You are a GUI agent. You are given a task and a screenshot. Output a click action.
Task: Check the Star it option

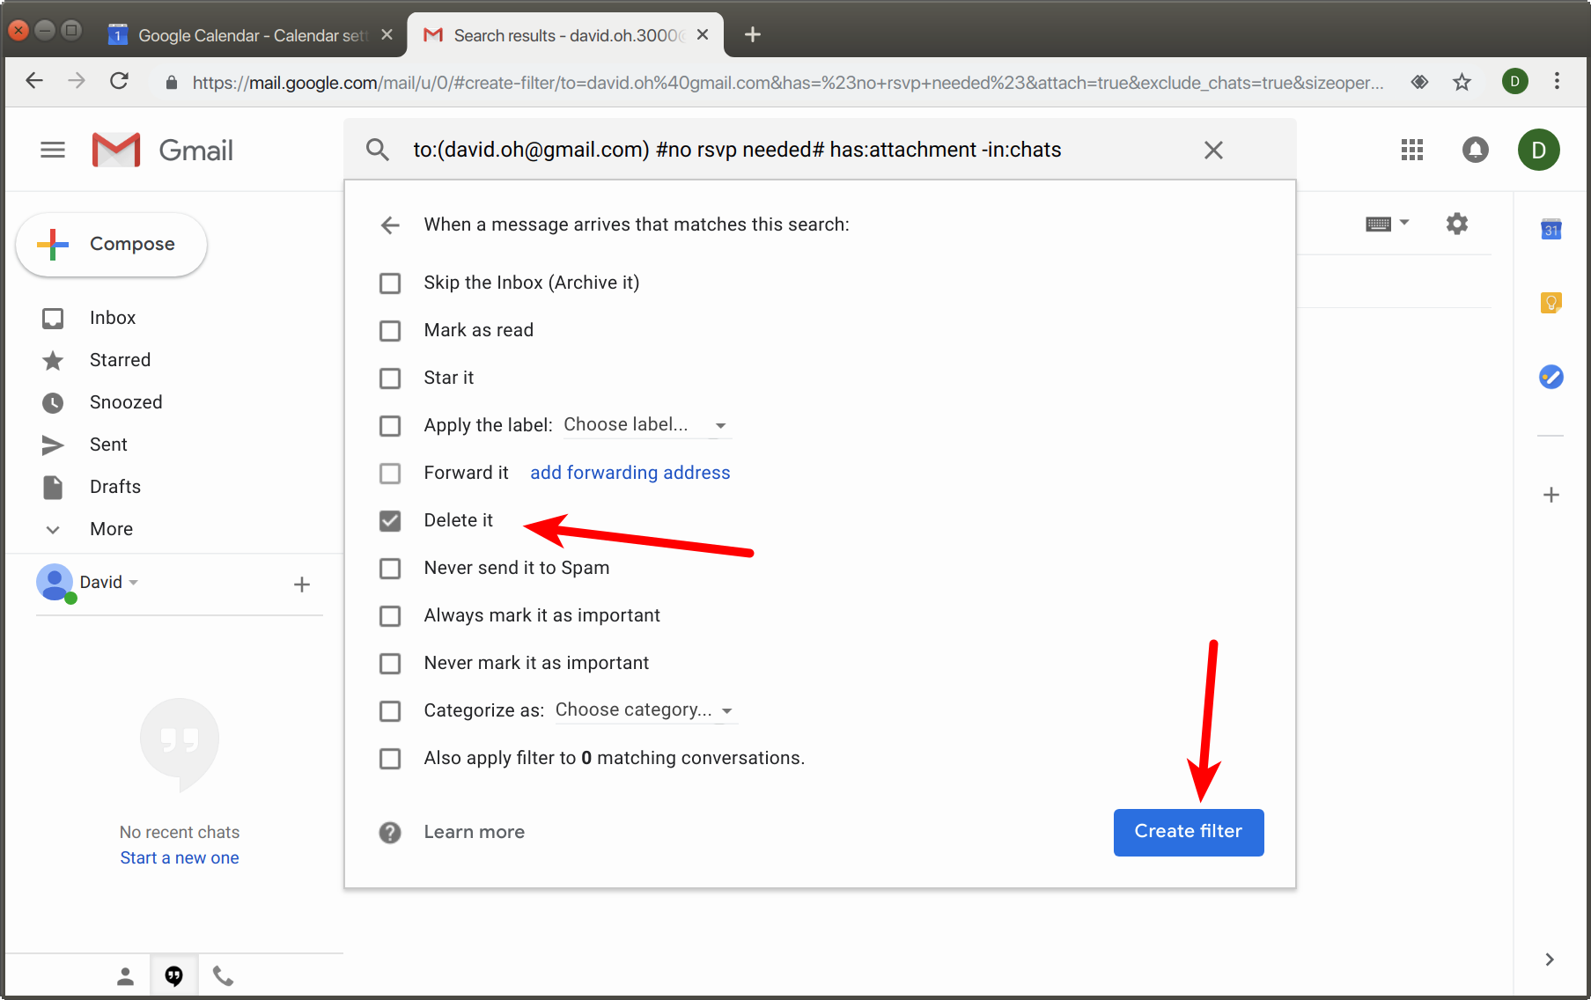coord(390,379)
